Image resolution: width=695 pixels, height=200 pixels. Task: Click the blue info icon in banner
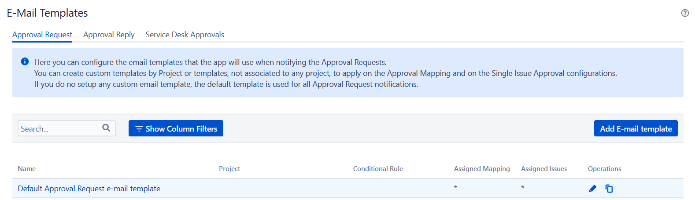tap(25, 61)
